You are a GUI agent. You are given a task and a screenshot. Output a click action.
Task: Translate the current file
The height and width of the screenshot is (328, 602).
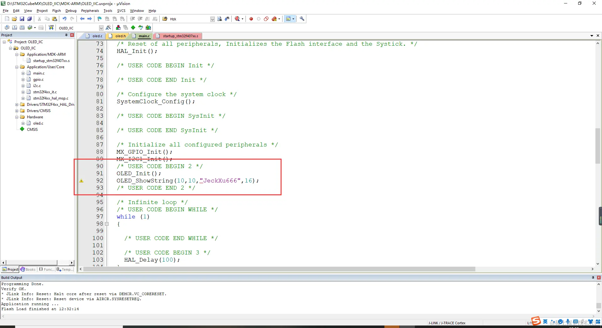coord(7,28)
